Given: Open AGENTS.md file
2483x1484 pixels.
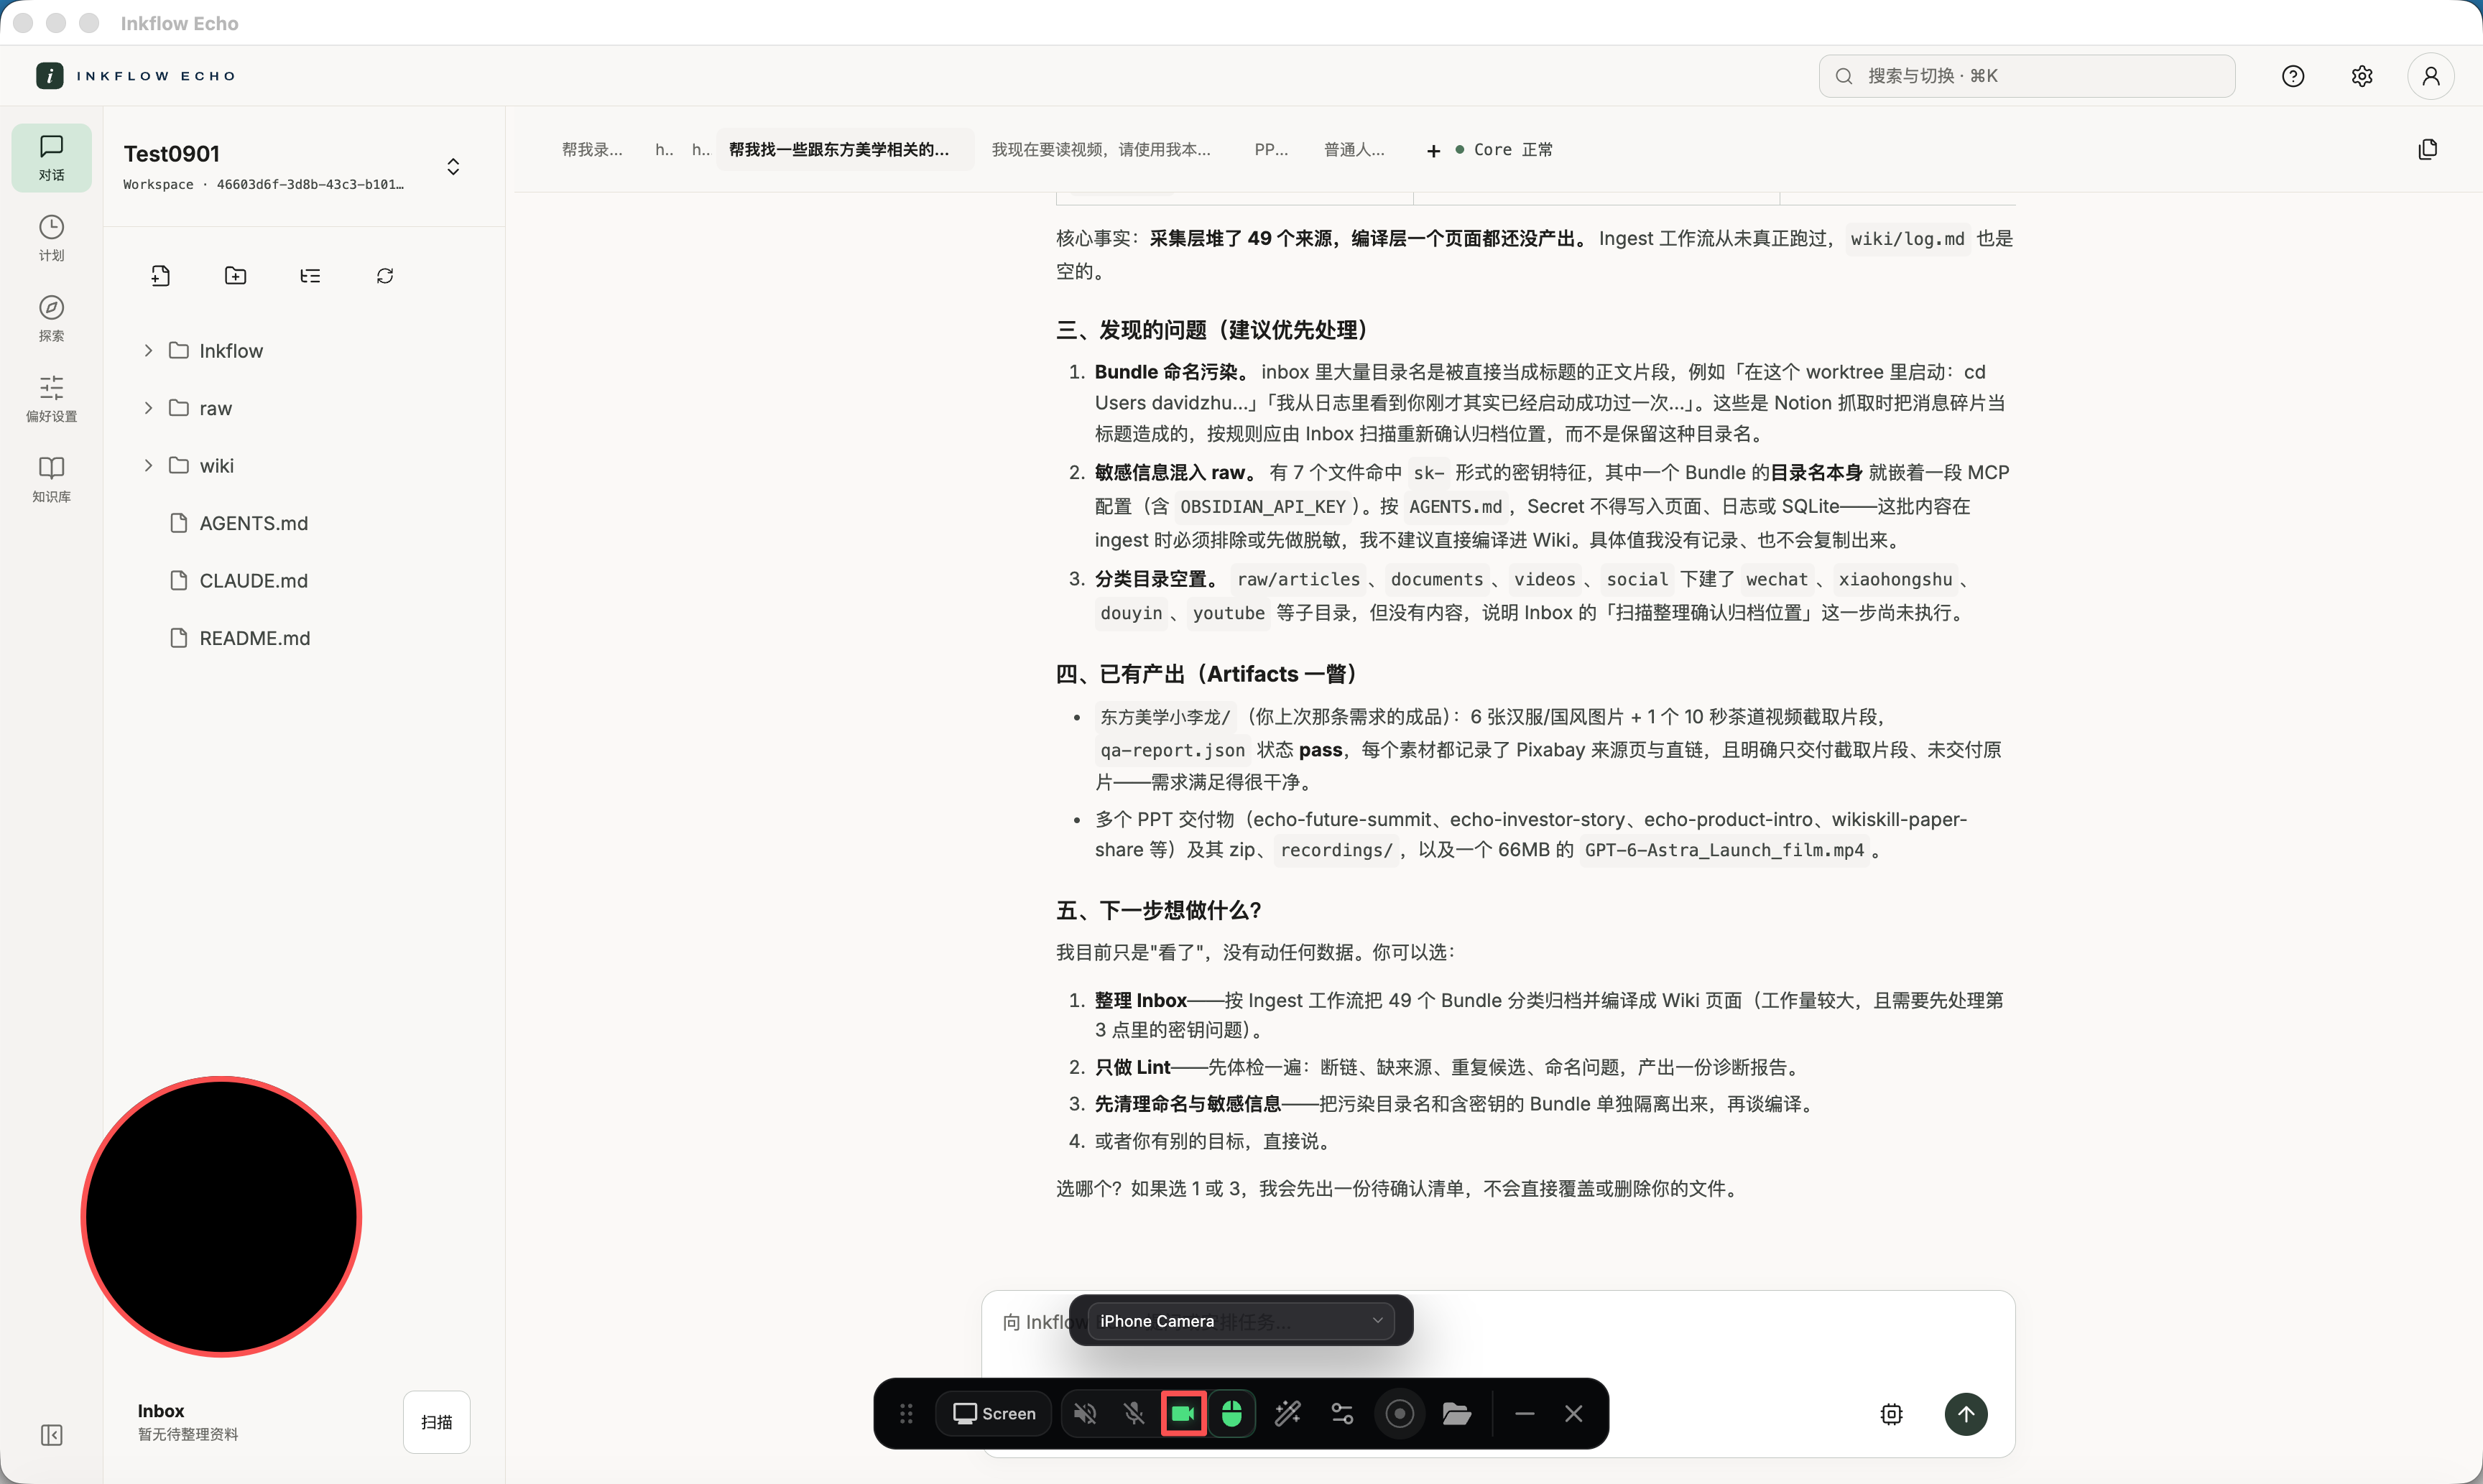Looking at the screenshot, I should [x=254, y=523].
